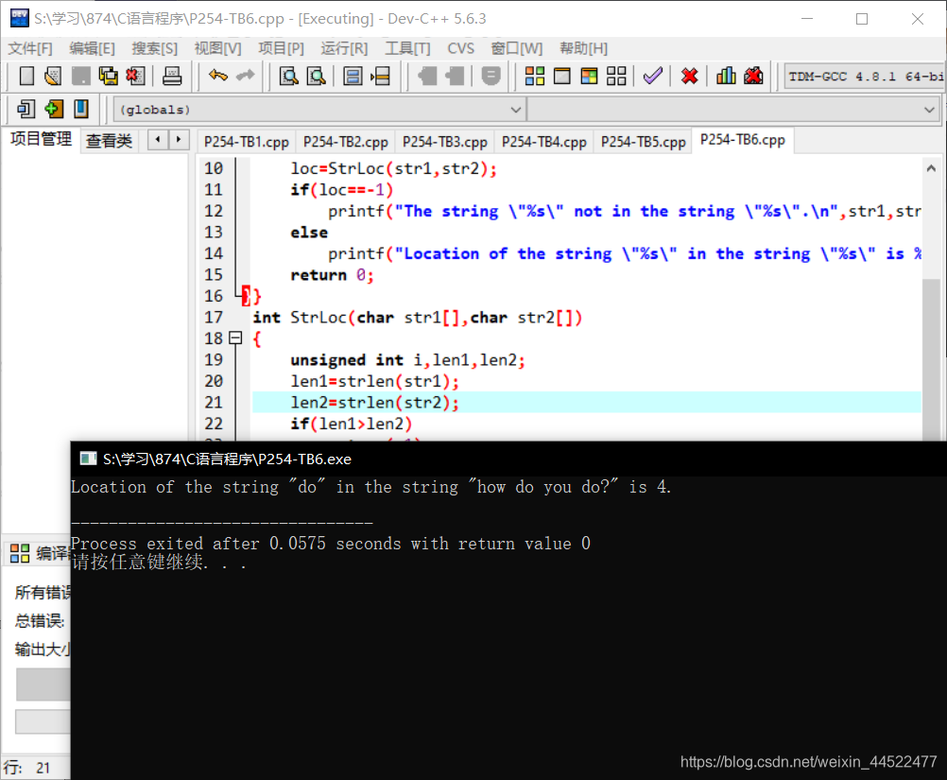Click the Toggle Bookmark green plus icon
This screenshot has width=947, height=780.
54,110
